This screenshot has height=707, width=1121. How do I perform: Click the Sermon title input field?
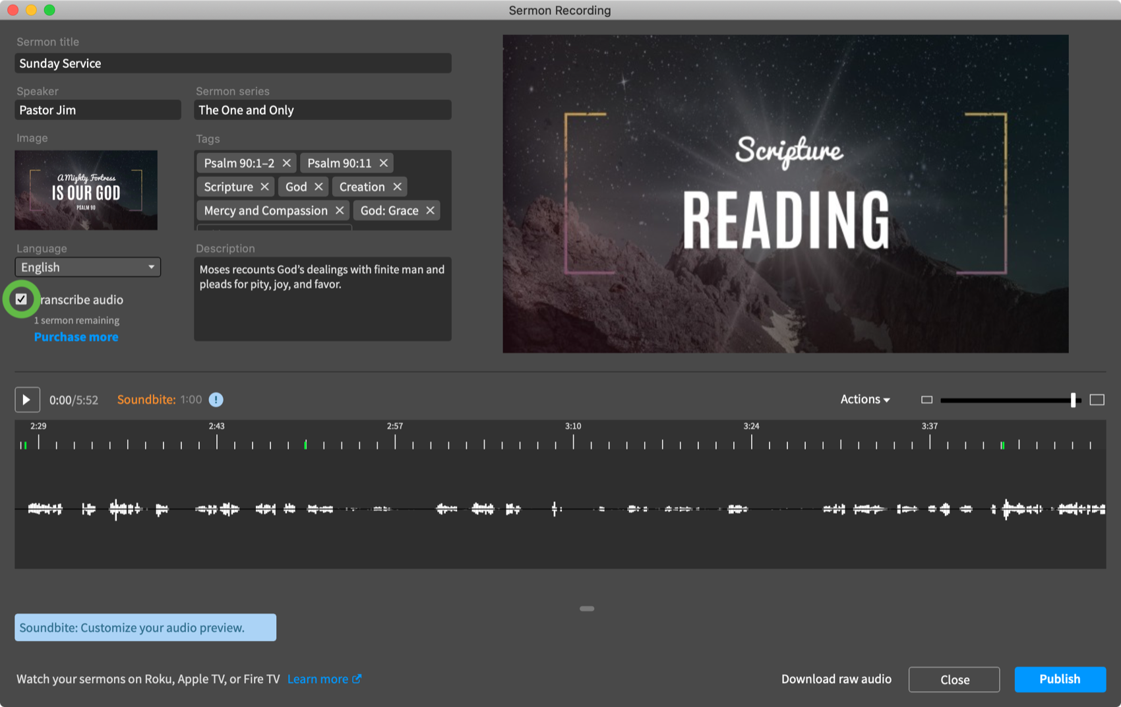pos(233,63)
